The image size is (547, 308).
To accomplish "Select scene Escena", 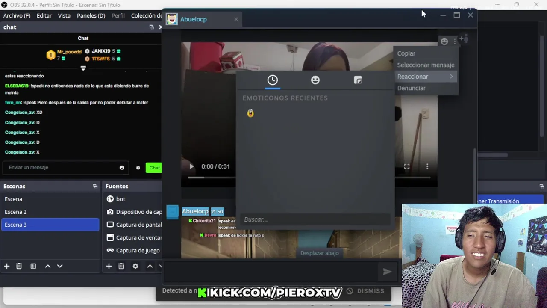I will pyautogui.click(x=50, y=199).
